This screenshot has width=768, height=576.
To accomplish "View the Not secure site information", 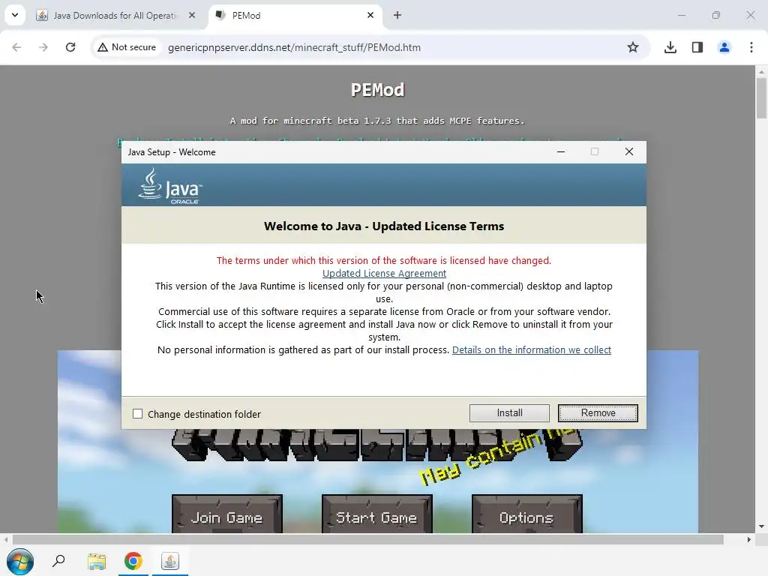I will pos(127,47).
